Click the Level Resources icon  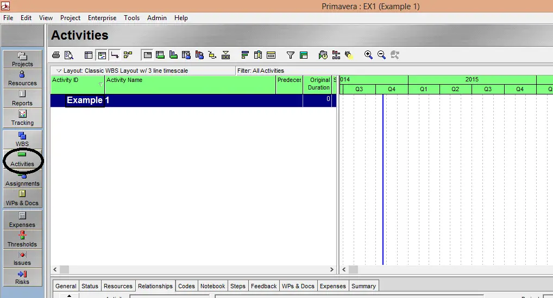point(336,55)
